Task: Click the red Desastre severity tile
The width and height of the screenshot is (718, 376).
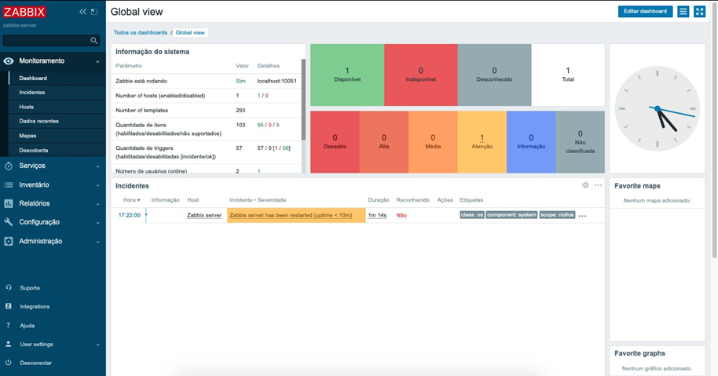Action: (335, 142)
